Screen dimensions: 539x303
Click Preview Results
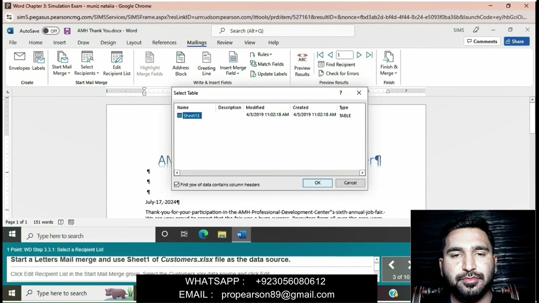302,64
